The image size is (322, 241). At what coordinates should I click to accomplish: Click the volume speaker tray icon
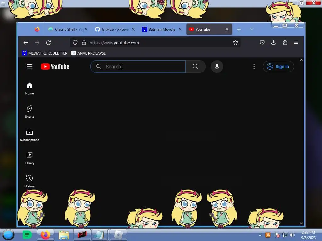[292, 235]
